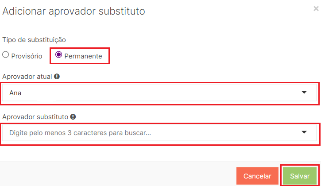Select the Permanente radio button
Screen dimensions: 321x186
click(x=58, y=55)
